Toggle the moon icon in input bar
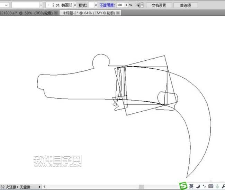 pos(198,186)
